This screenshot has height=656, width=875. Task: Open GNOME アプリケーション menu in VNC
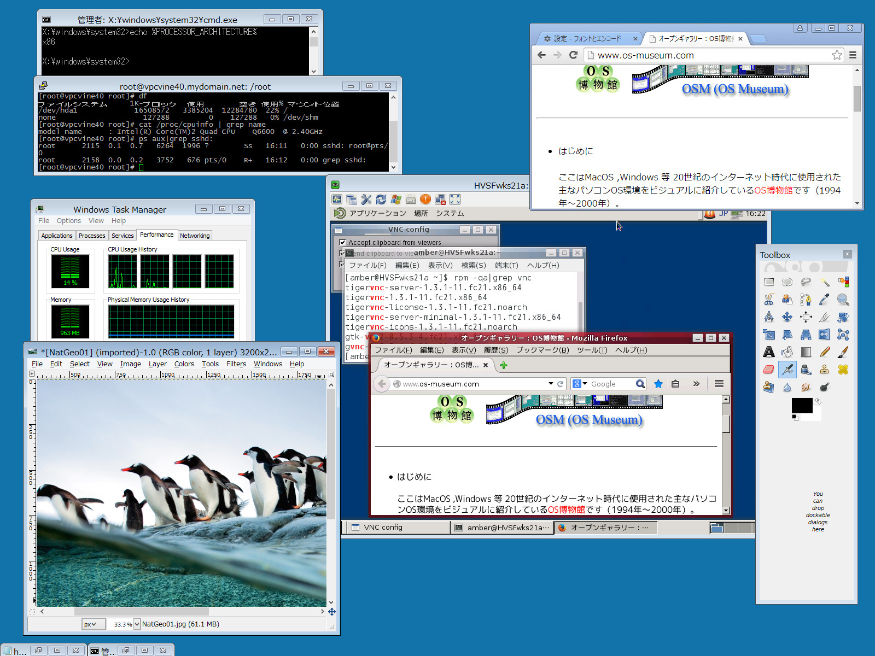378,213
